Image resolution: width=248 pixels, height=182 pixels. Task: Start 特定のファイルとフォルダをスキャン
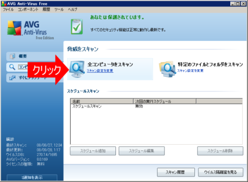[x=210, y=64]
